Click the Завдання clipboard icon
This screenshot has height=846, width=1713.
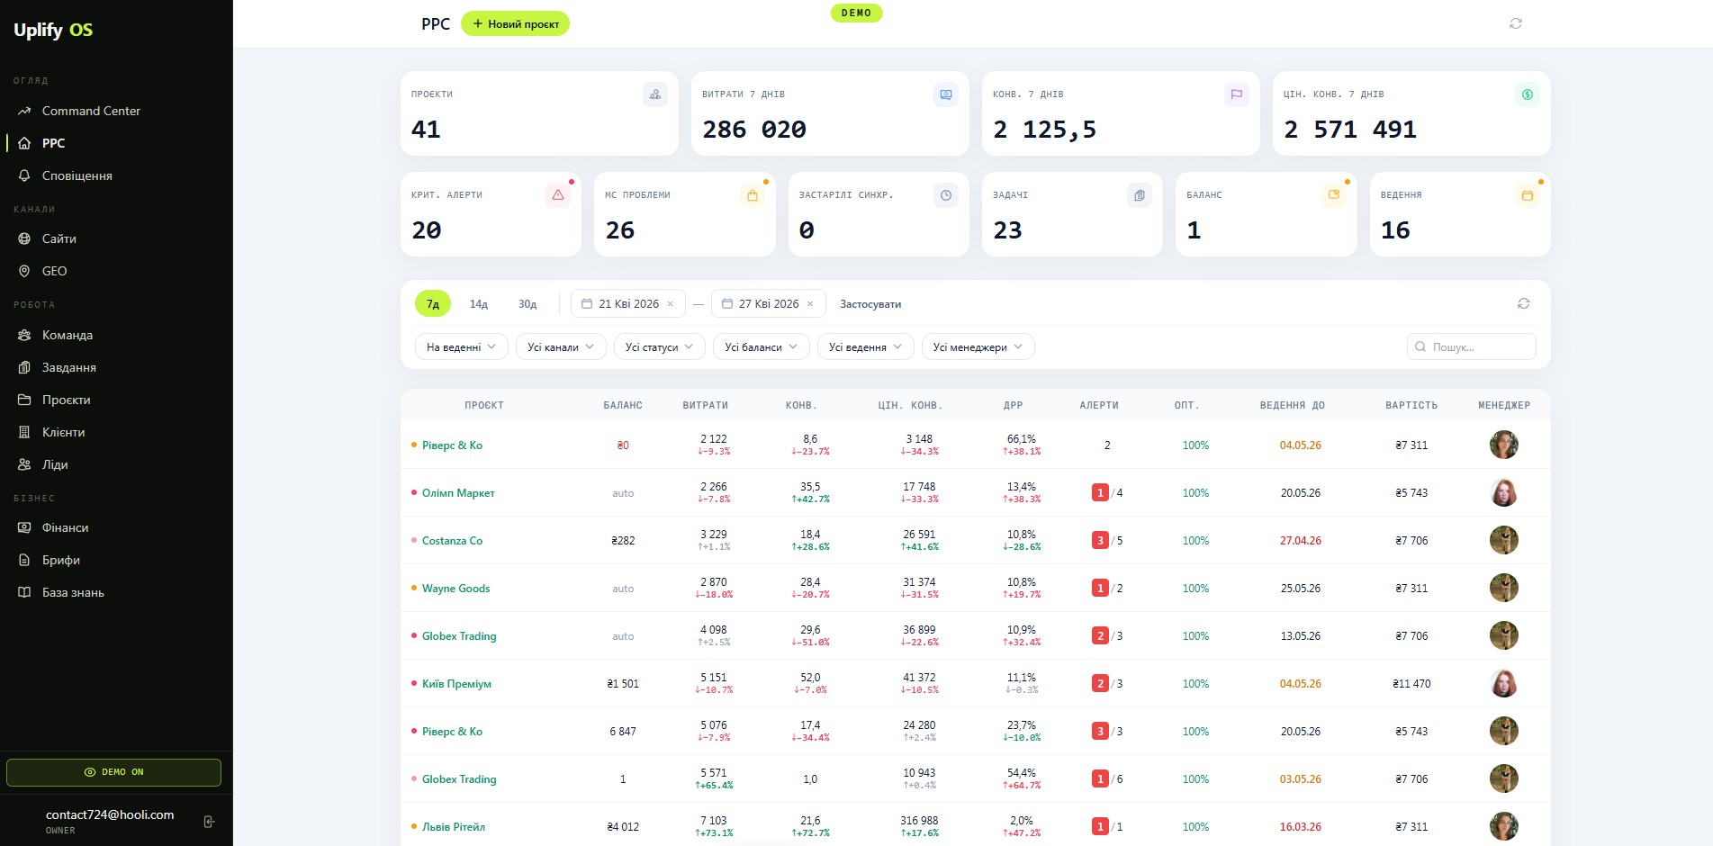tap(24, 367)
